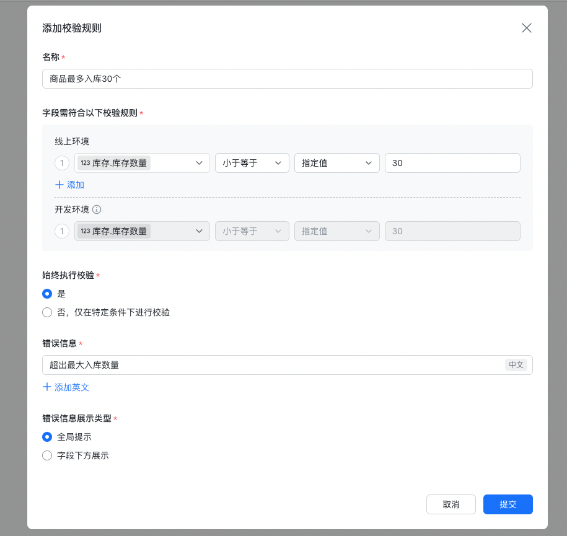Open the 库存.库存数量 field dropdown in 线上环境
The image size is (567, 536).
click(x=142, y=163)
